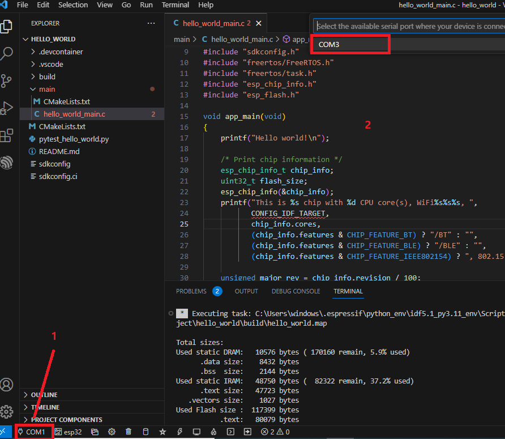This screenshot has width=505, height=439.
Task: Open the Run and Debug view
Action: coord(6,108)
